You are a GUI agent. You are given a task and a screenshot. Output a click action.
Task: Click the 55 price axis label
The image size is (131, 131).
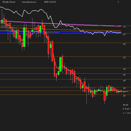(124, 58)
